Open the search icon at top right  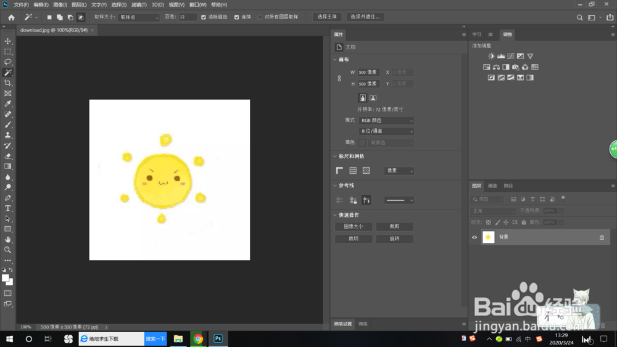579,17
